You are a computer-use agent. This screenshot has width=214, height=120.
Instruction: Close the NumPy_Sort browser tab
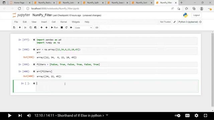tap(151, 3)
